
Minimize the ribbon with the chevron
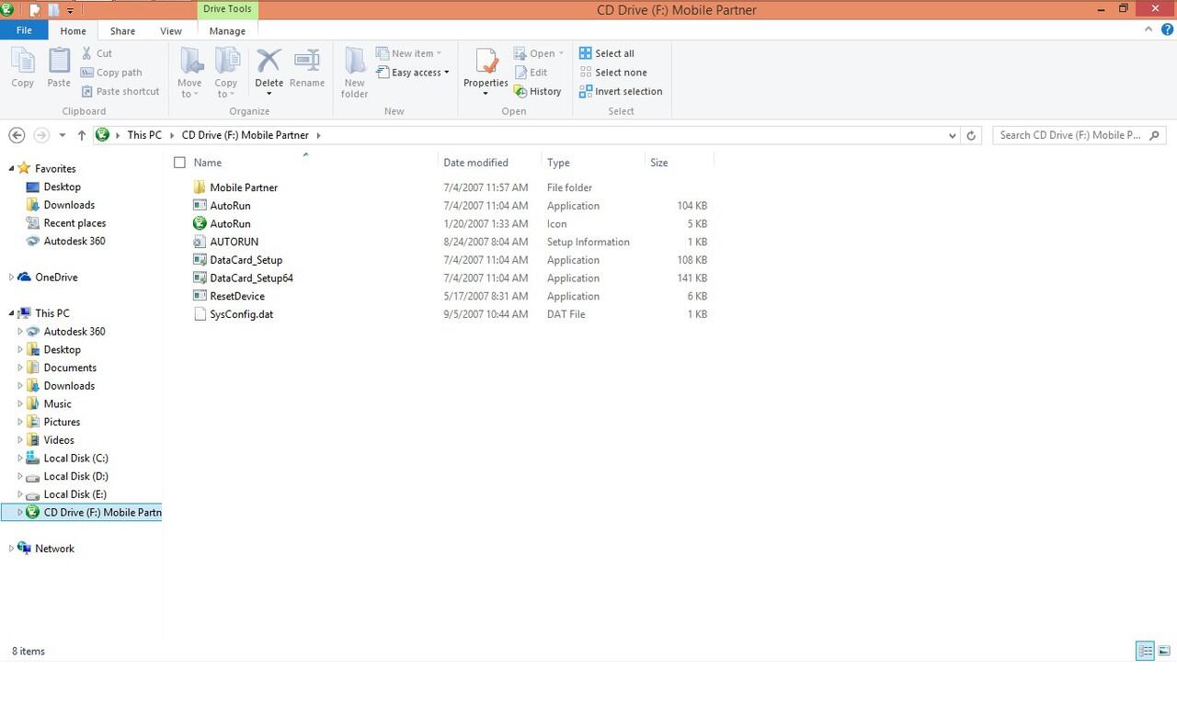pyautogui.click(x=1148, y=29)
